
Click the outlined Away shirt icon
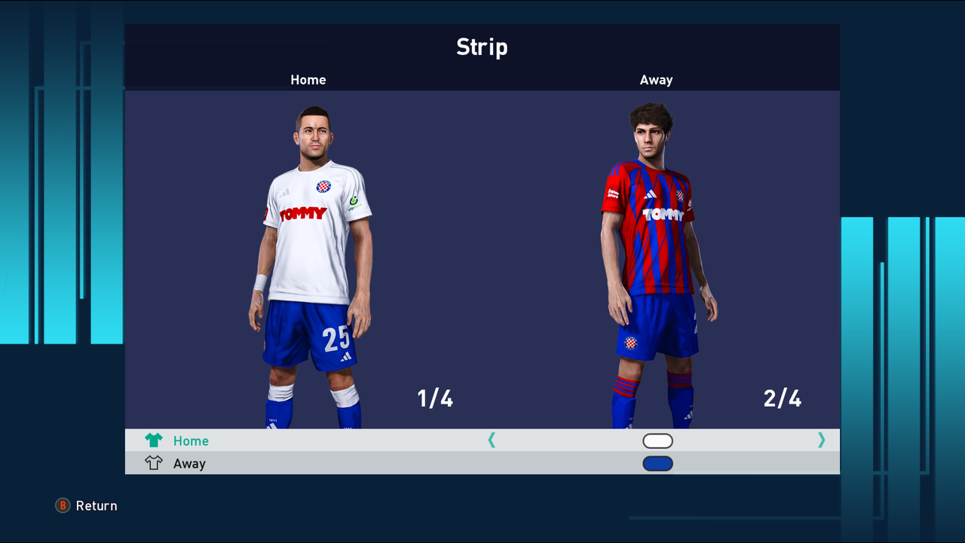coord(154,463)
